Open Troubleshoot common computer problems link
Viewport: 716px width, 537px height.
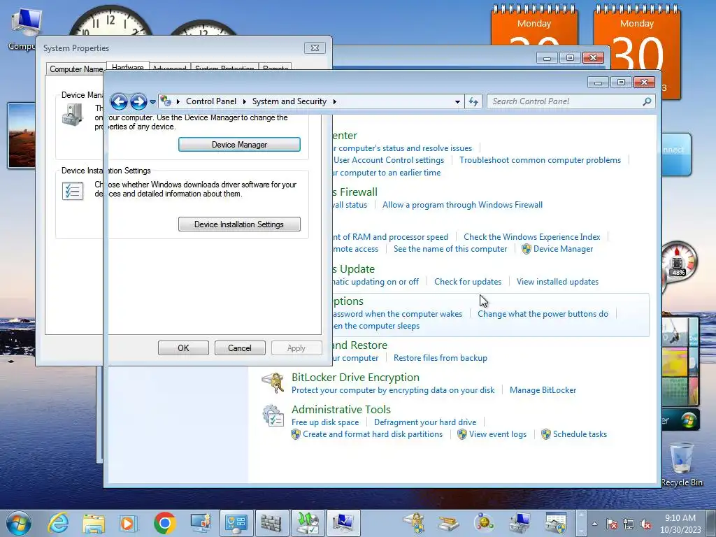[540, 160]
